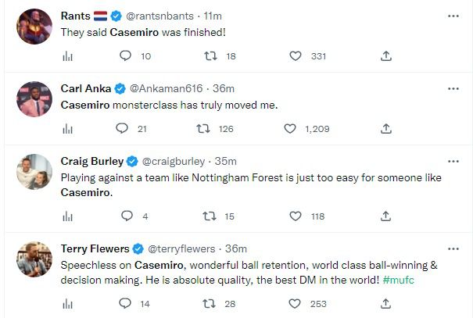
Task: Like the Rants tweet about Casemiro
Action: pos(296,56)
